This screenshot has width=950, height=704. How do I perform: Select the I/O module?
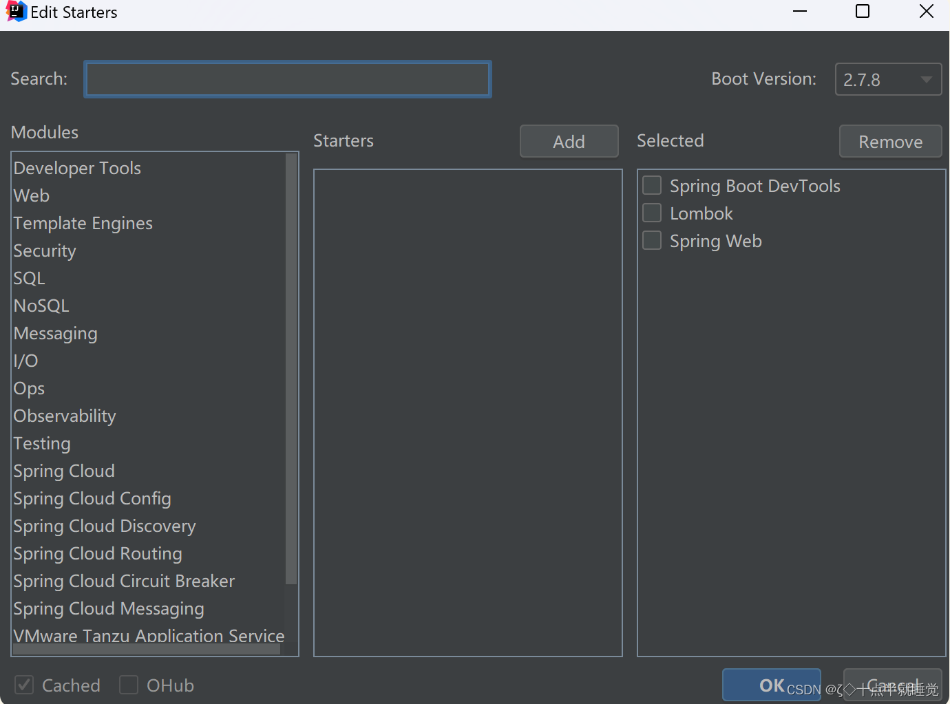(x=149, y=361)
